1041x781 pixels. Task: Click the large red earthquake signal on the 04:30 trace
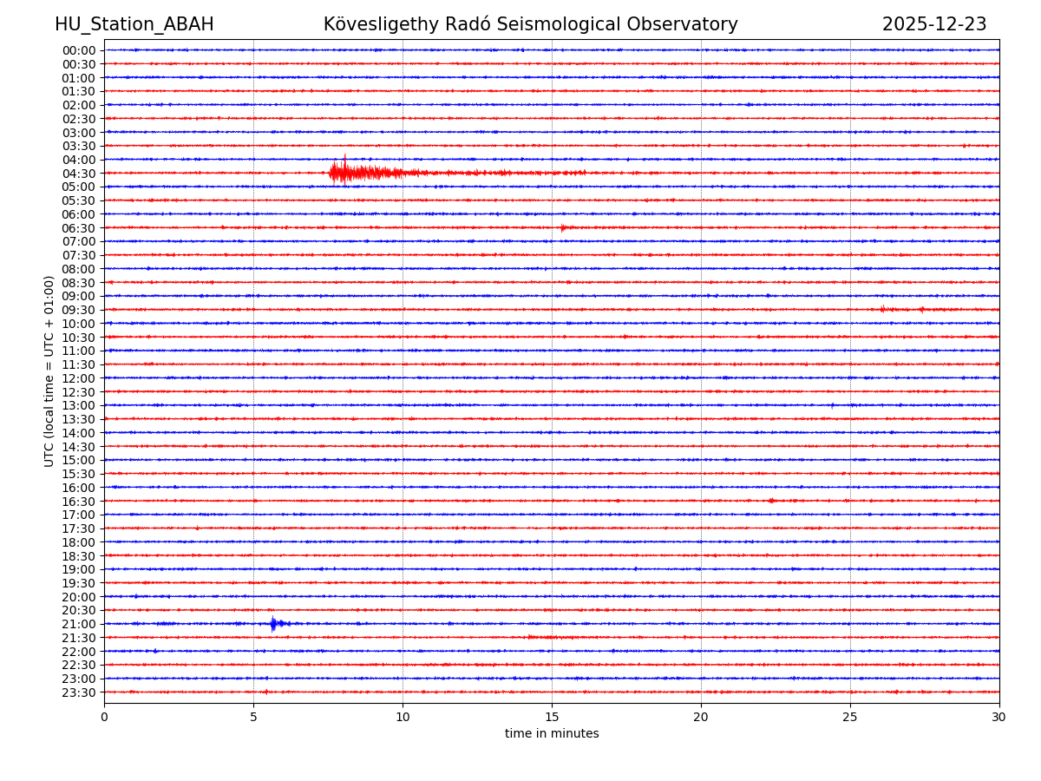(x=347, y=173)
